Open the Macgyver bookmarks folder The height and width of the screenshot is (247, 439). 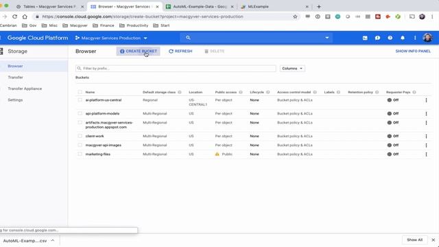[75, 25]
